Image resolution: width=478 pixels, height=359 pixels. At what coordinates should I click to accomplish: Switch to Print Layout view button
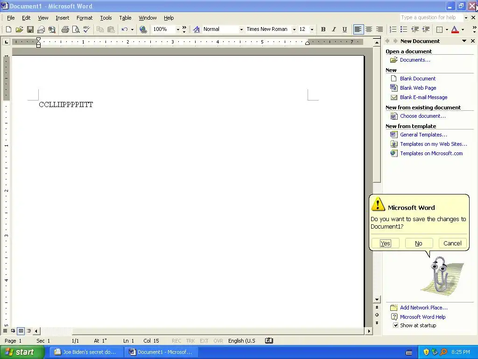[21, 331]
